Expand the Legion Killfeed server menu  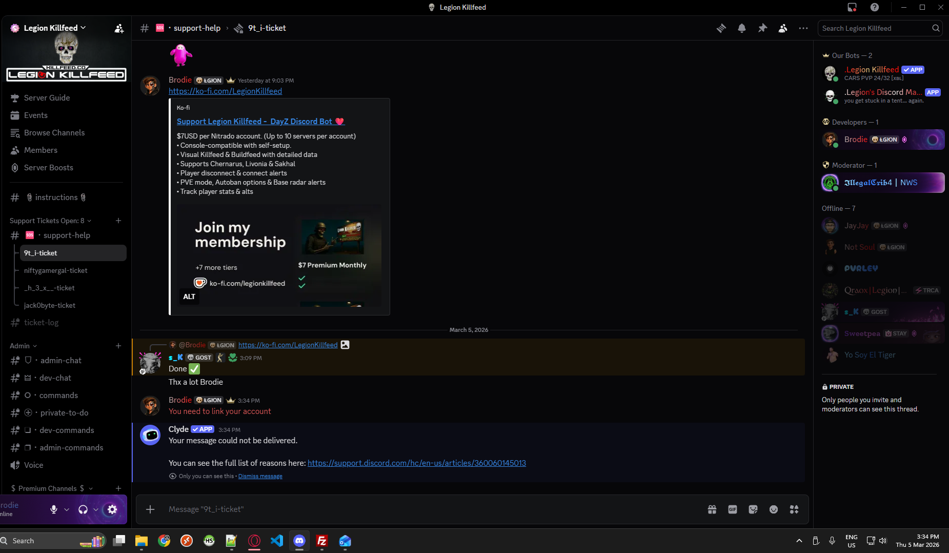point(55,28)
